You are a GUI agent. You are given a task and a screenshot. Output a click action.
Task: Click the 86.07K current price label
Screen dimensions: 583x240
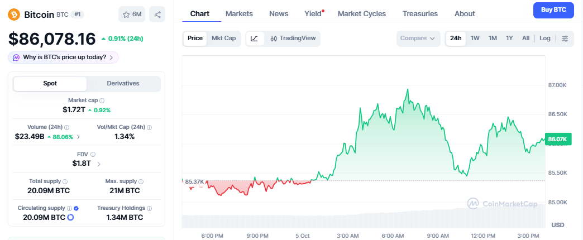(557, 139)
